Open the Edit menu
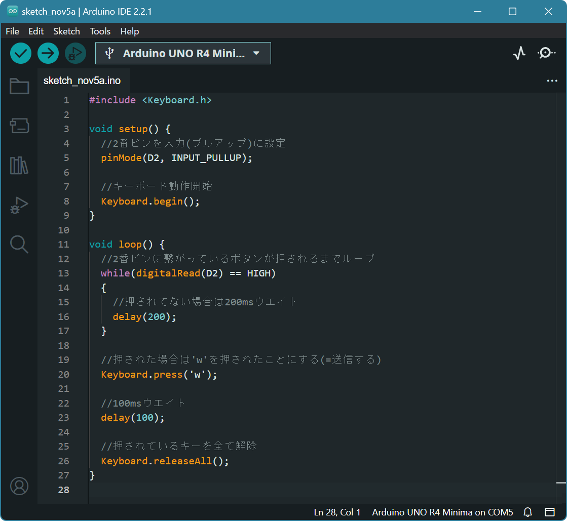 click(x=36, y=31)
